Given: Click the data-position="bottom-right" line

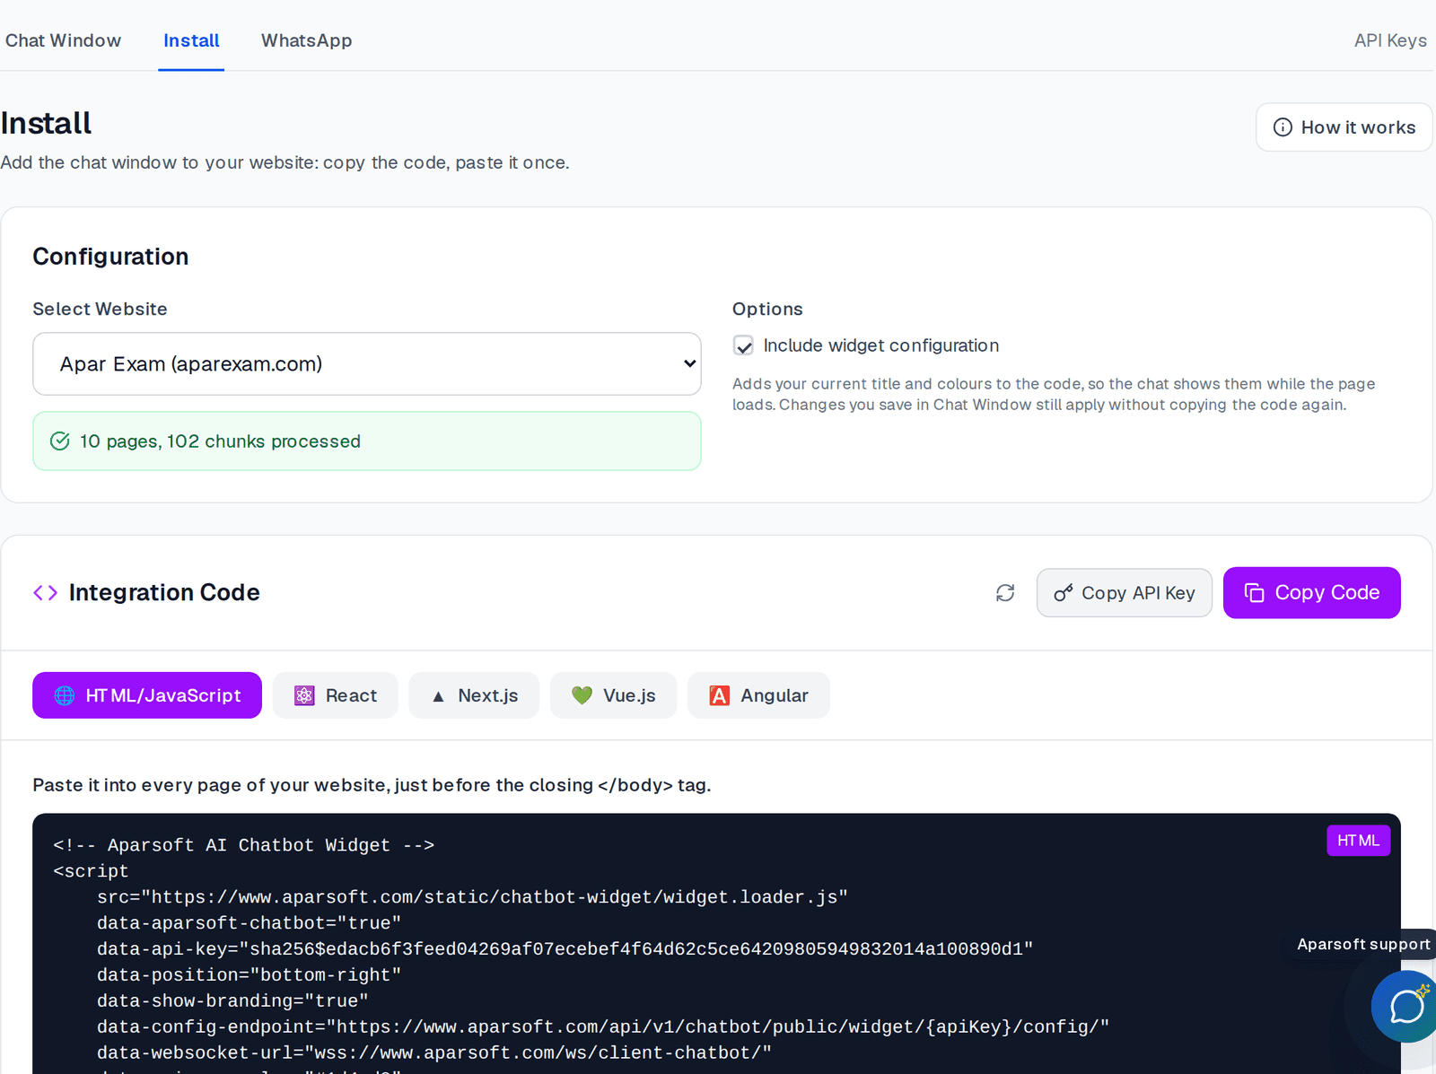Looking at the screenshot, I should coord(250,974).
